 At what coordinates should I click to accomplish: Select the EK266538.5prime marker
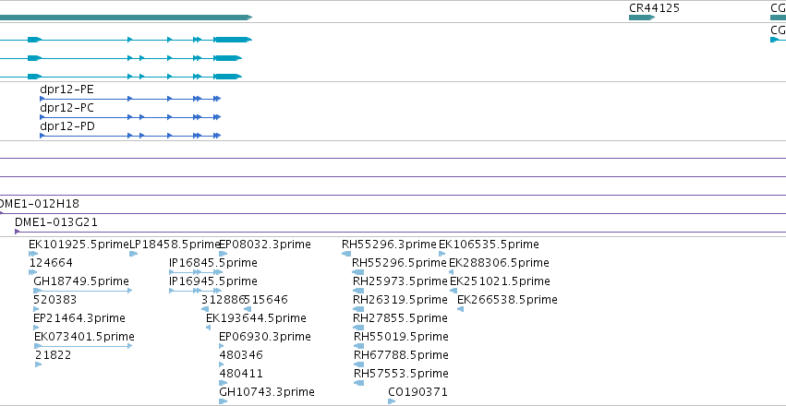click(x=461, y=309)
